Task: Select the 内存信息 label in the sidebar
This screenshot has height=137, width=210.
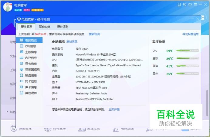Action: (x=31, y=58)
